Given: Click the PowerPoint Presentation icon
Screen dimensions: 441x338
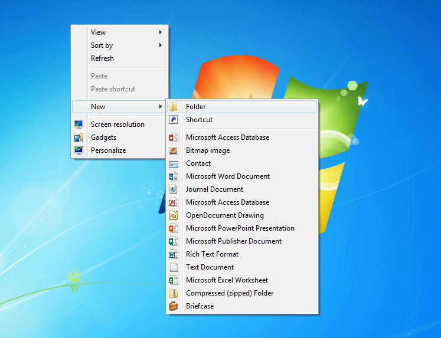Looking at the screenshot, I should (x=173, y=228).
